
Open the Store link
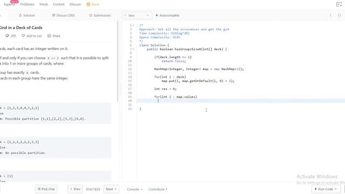click(x=93, y=4)
